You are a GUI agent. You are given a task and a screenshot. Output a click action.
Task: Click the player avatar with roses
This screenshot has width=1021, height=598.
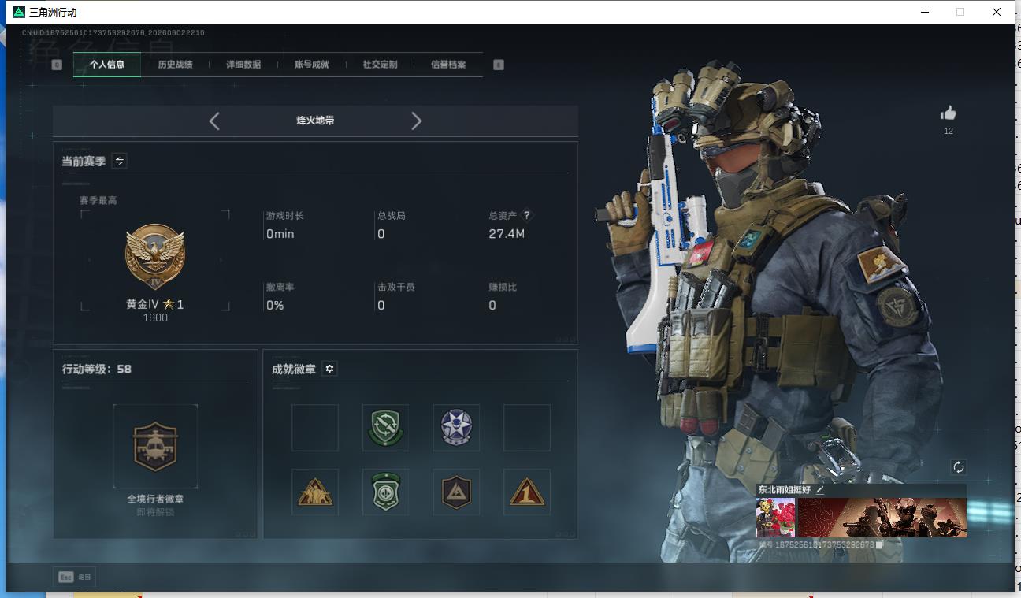(776, 518)
